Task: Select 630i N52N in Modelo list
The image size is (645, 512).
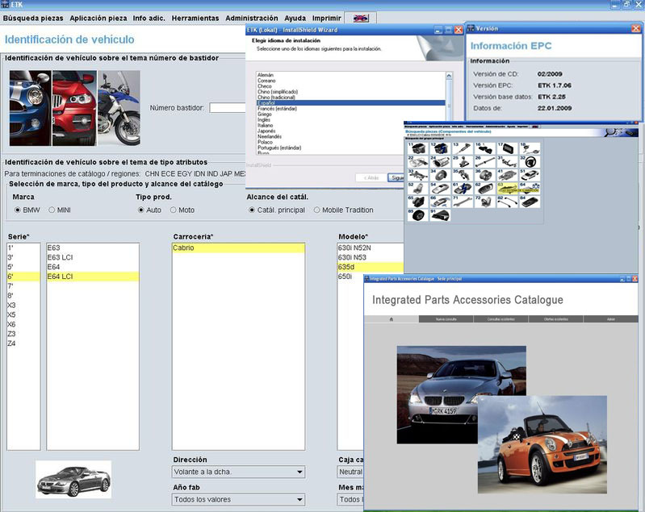Action: pyautogui.click(x=371, y=248)
